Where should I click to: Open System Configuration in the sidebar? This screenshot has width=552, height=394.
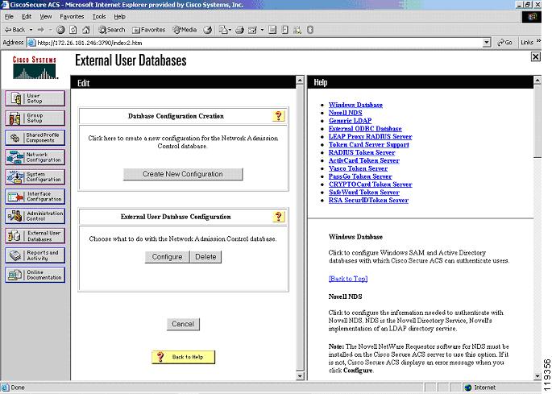tap(35, 176)
